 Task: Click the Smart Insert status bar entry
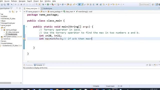[110, 86]
